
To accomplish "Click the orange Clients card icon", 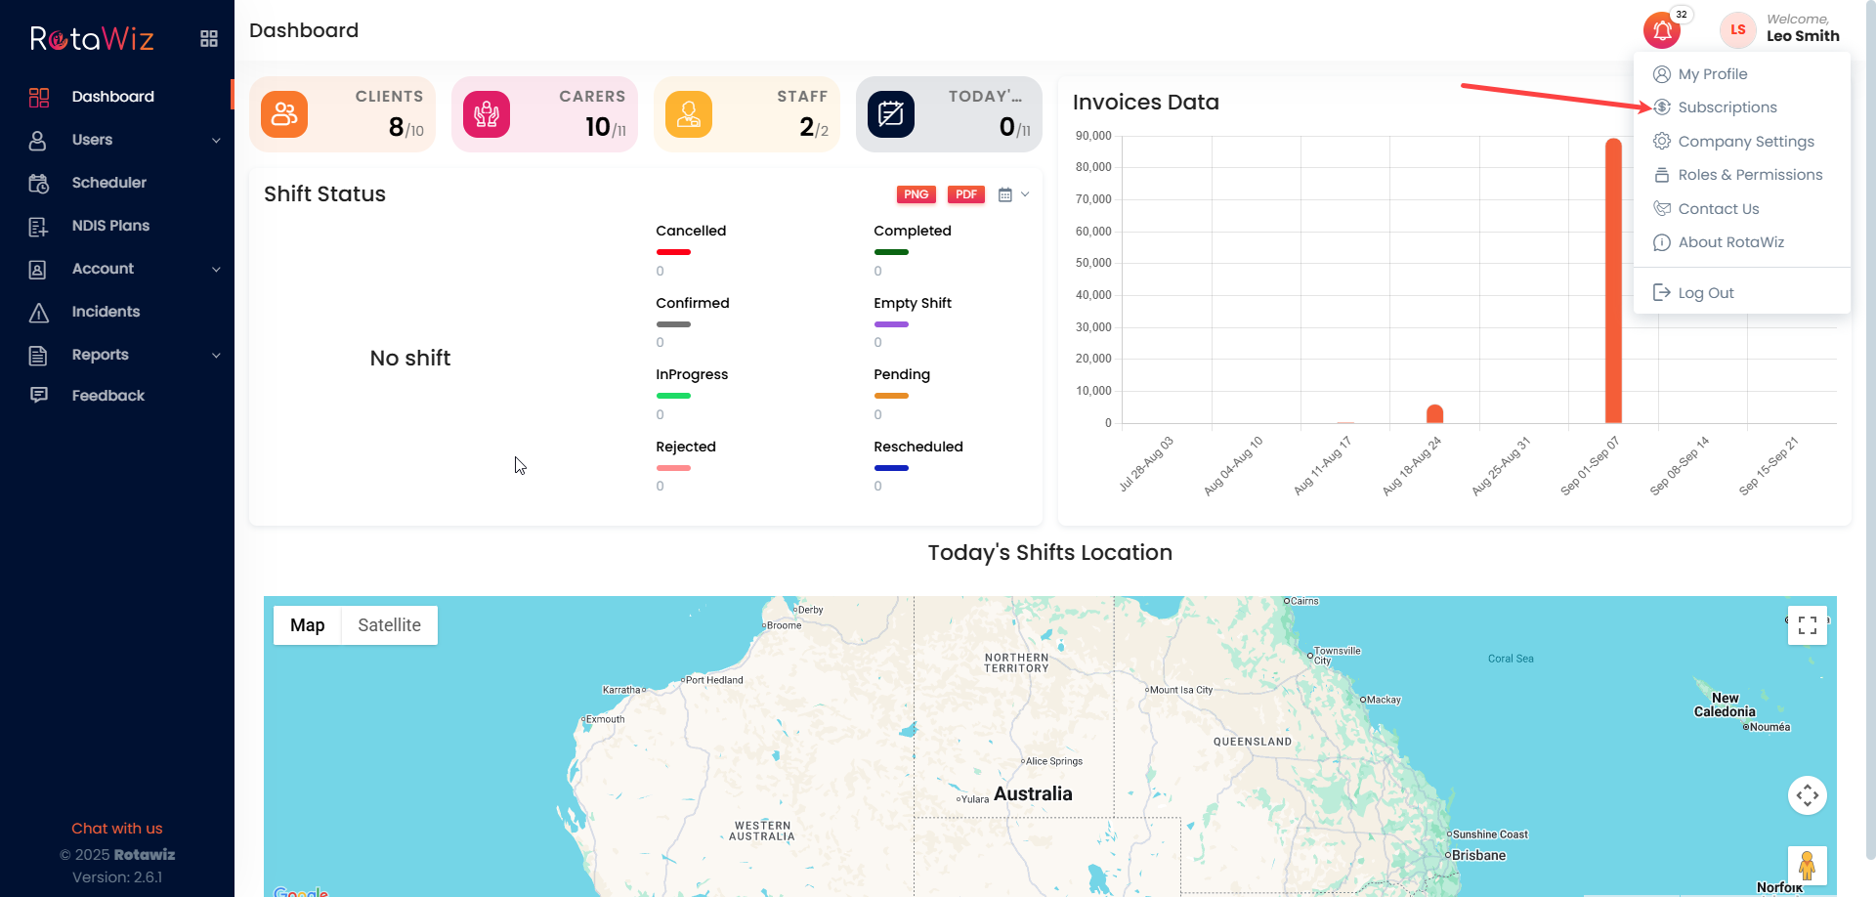I will [284, 114].
